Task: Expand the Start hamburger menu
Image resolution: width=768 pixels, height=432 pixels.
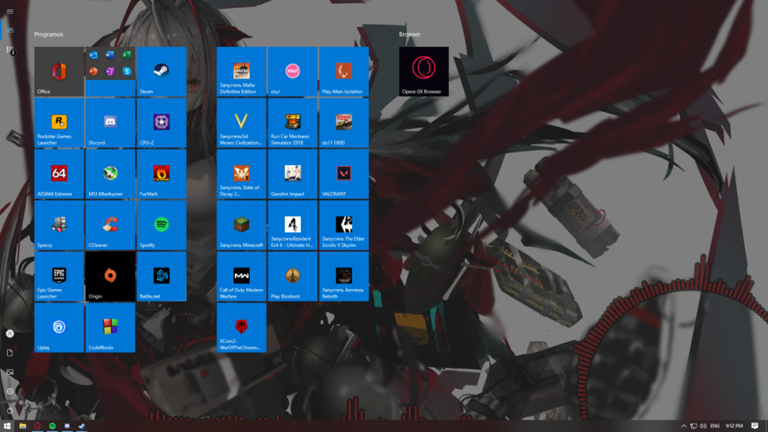Action: pyautogui.click(x=10, y=12)
